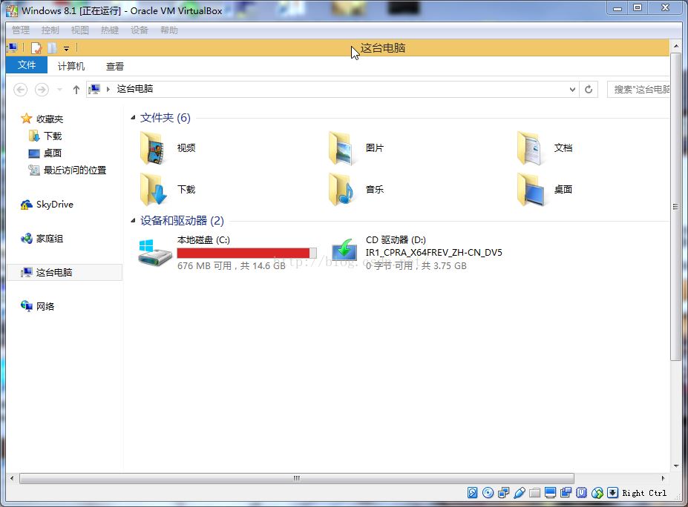Open the 计算机 ribbon tab
Viewport: 688px width, 507px height.
tap(71, 66)
